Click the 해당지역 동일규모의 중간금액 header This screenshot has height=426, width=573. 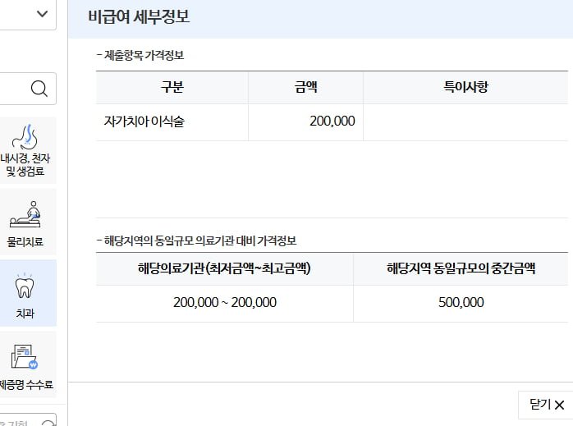click(461, 268)
